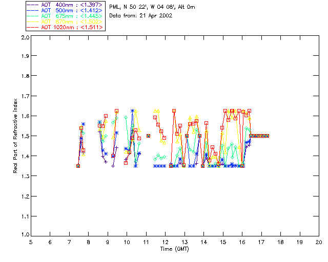Screen dimensions: 328x262
Task: Click the y-axis label 1.8
Action: click(25, 76)
